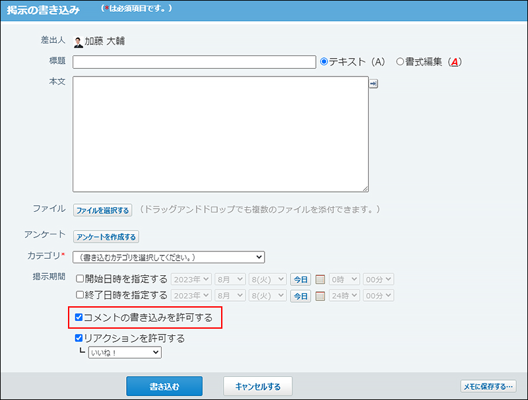Screen dimensions: 528x400
Task: Open calendar picker icon for start date
Action: [320, 279]
